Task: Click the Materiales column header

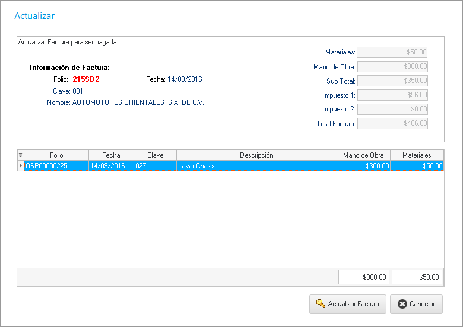Action: pyautogui.click(x=416, y=155)
